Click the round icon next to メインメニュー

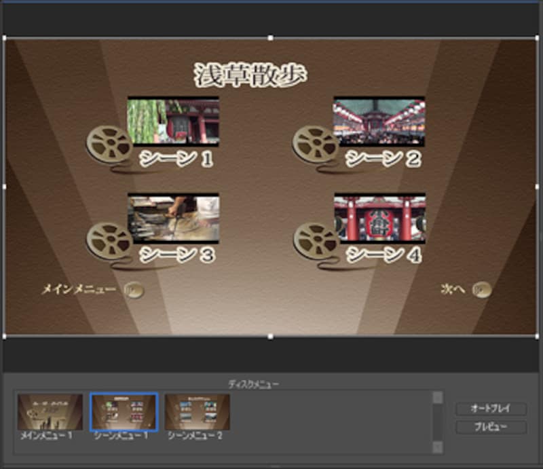click(x=134, y=290)
